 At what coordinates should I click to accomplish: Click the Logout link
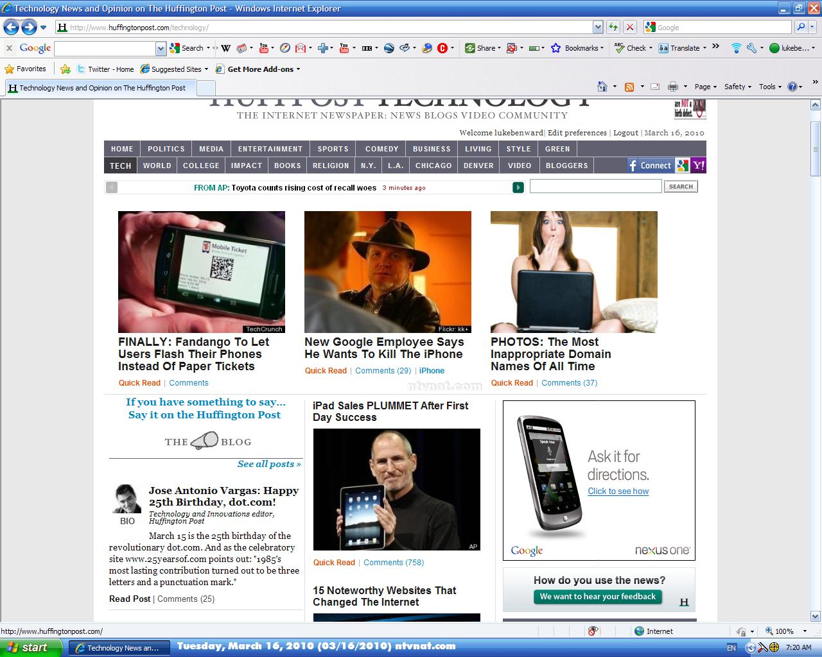click(625, 133)
